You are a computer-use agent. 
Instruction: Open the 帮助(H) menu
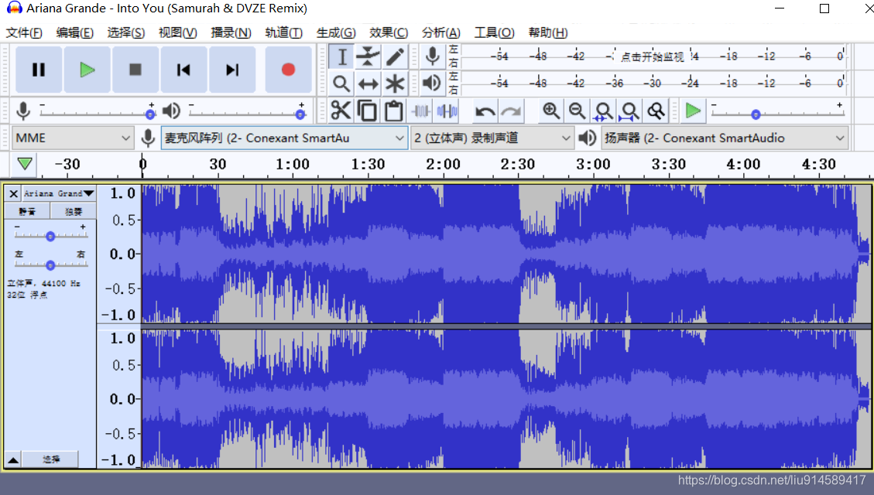click(x=548, y=32)
